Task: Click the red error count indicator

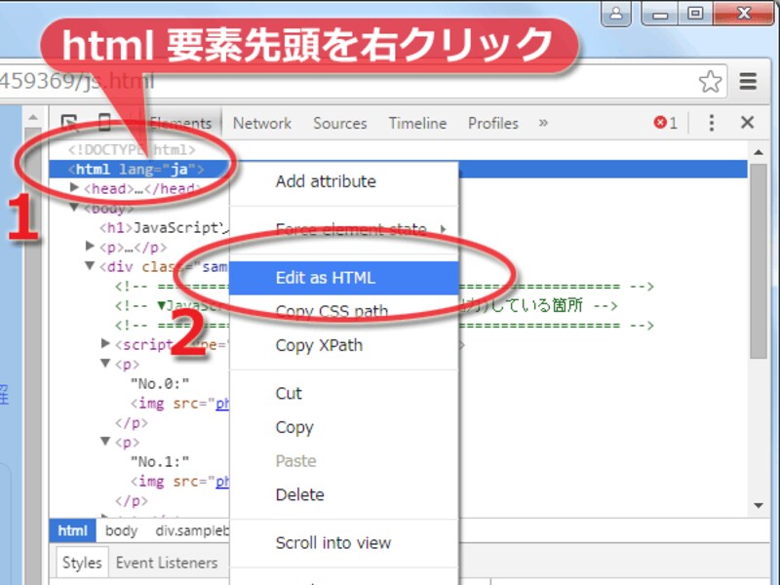Action: [x=666, y=123]
